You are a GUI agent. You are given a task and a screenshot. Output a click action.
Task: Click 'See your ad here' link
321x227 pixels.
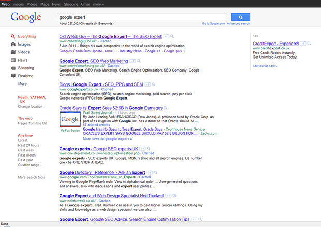tap(265, 66)
